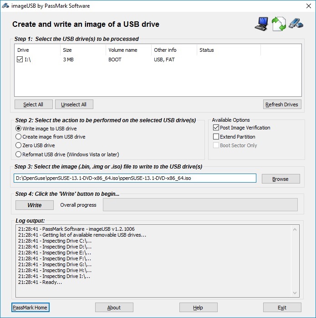Select Create image from USB drive

19,137
